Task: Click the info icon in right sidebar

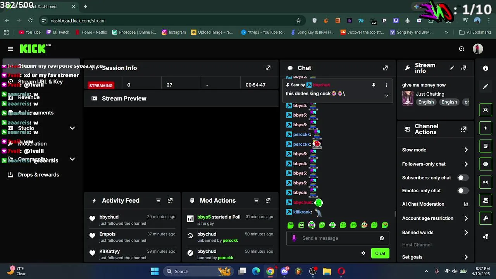Action: point(486,68)
